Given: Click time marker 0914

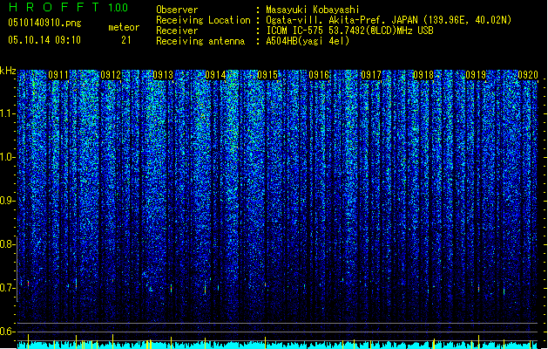Looking at the screenshot, I should click(x=215, y=75).
